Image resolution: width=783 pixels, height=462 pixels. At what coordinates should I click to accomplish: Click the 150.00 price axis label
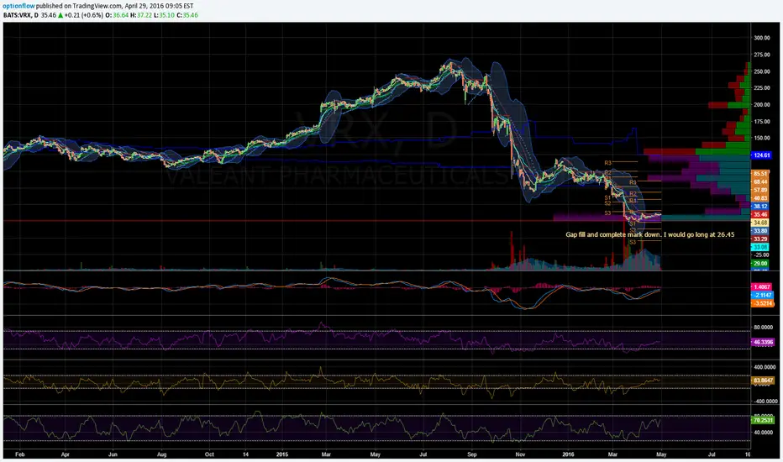pyautogui.click(x=761, y=139)
